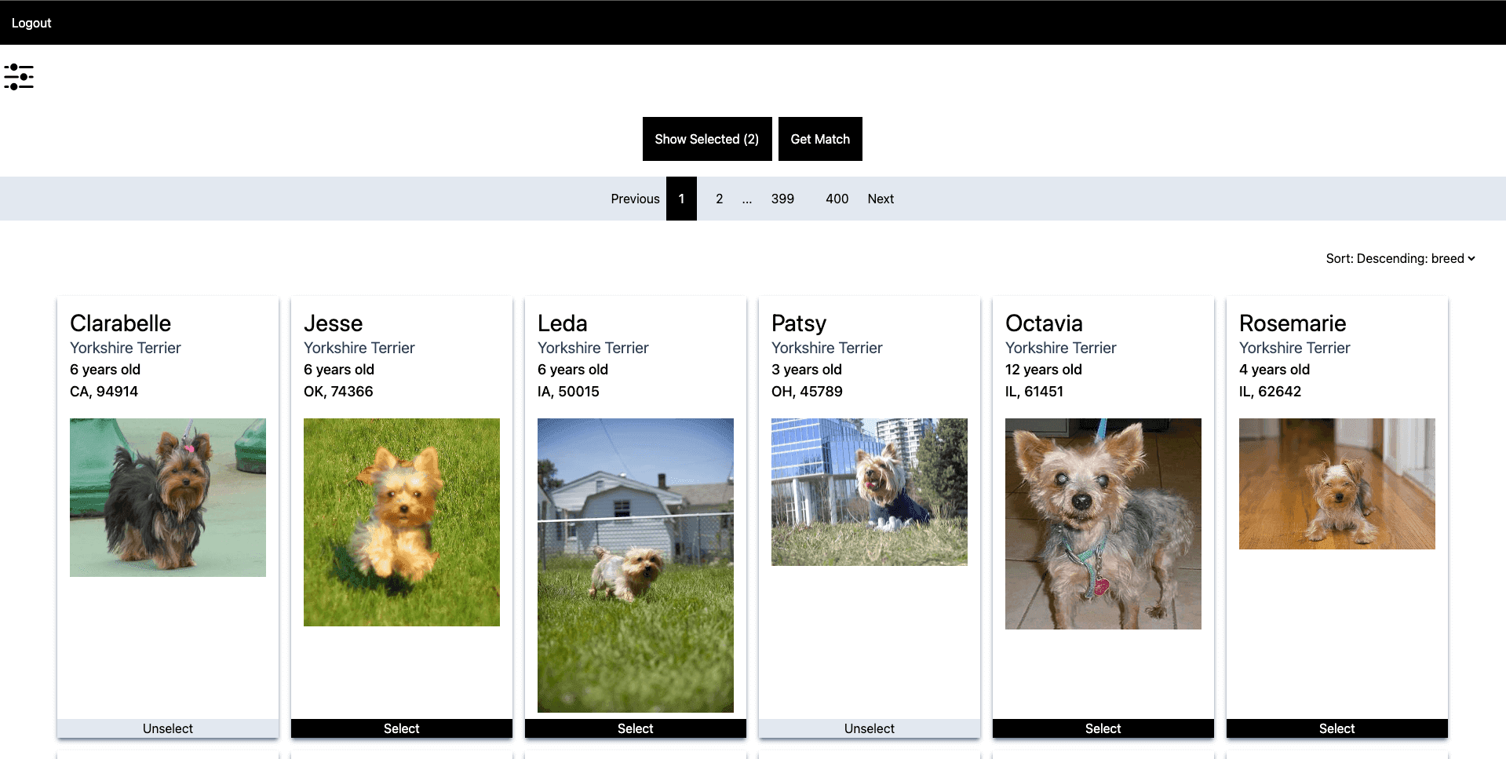Click Leda's backyard photo
The height and width of the screenshot is (759, 1506).
click(635, 564)
